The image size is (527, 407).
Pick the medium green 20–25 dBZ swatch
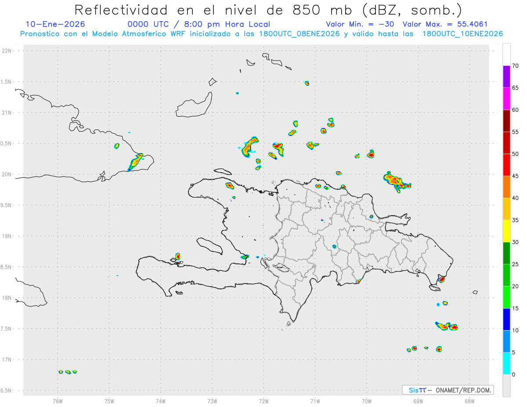(506, 275)
